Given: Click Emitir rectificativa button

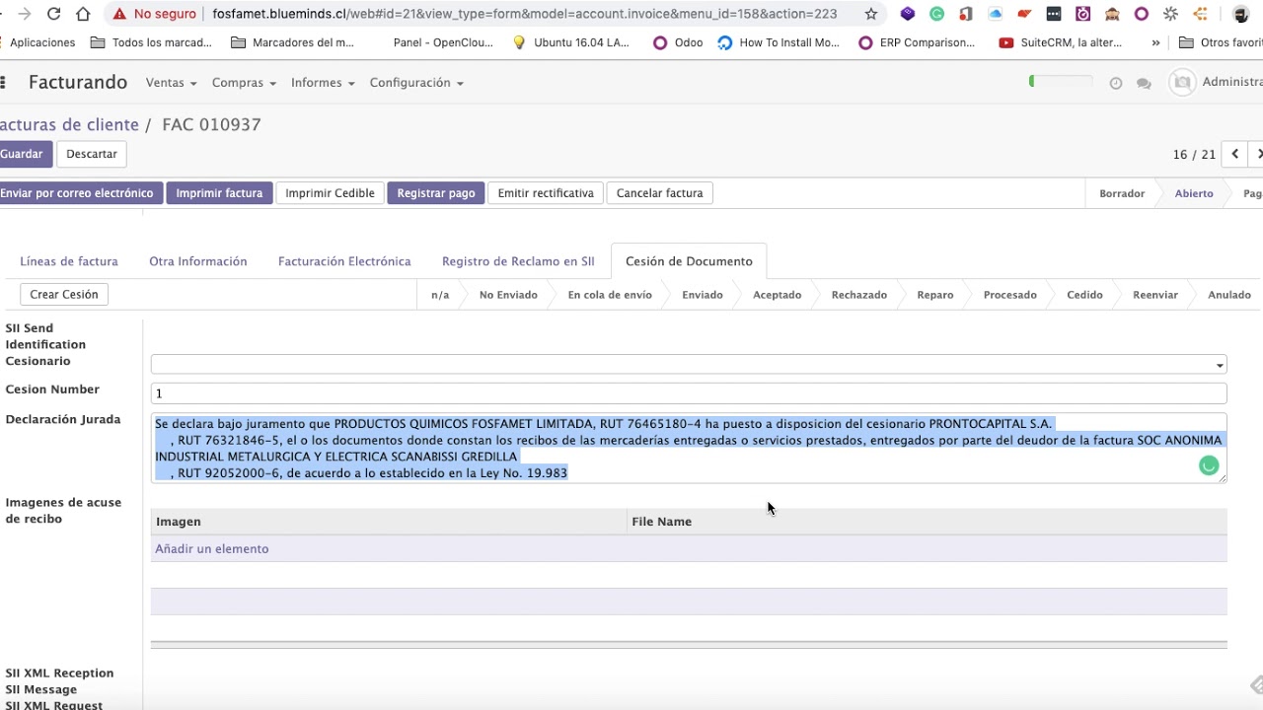Looking at the screenshot, I should click(x=546, y=193).
